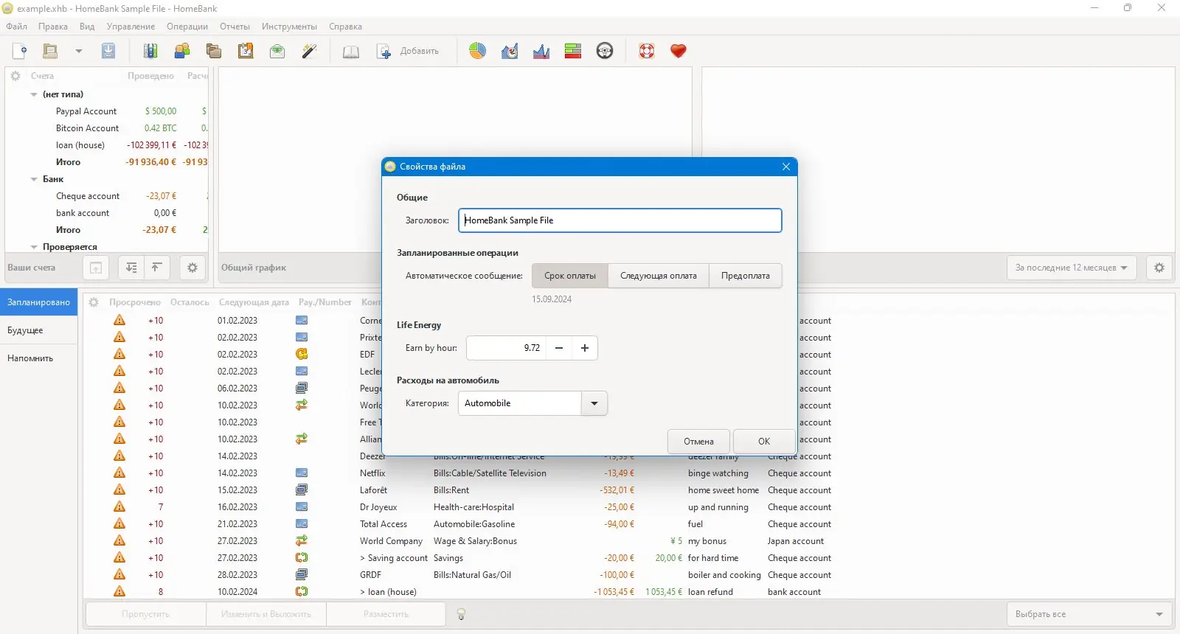Sort by the Следующая дата column header
Viewport: 1180px width, 634px height.
(x=254, y=302)
